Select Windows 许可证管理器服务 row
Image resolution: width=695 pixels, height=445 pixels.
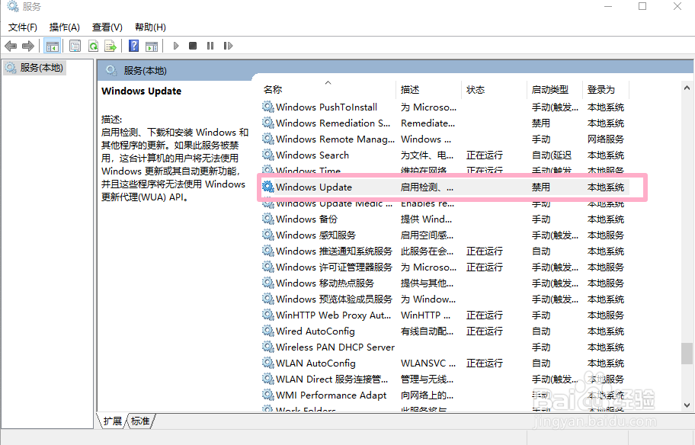(x=444, y=267)
